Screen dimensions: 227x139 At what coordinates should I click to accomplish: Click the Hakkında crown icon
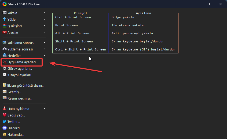click(x=4, y=134)
